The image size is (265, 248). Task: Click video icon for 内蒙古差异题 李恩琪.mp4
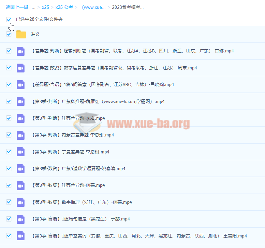click(x=21, y=135)
